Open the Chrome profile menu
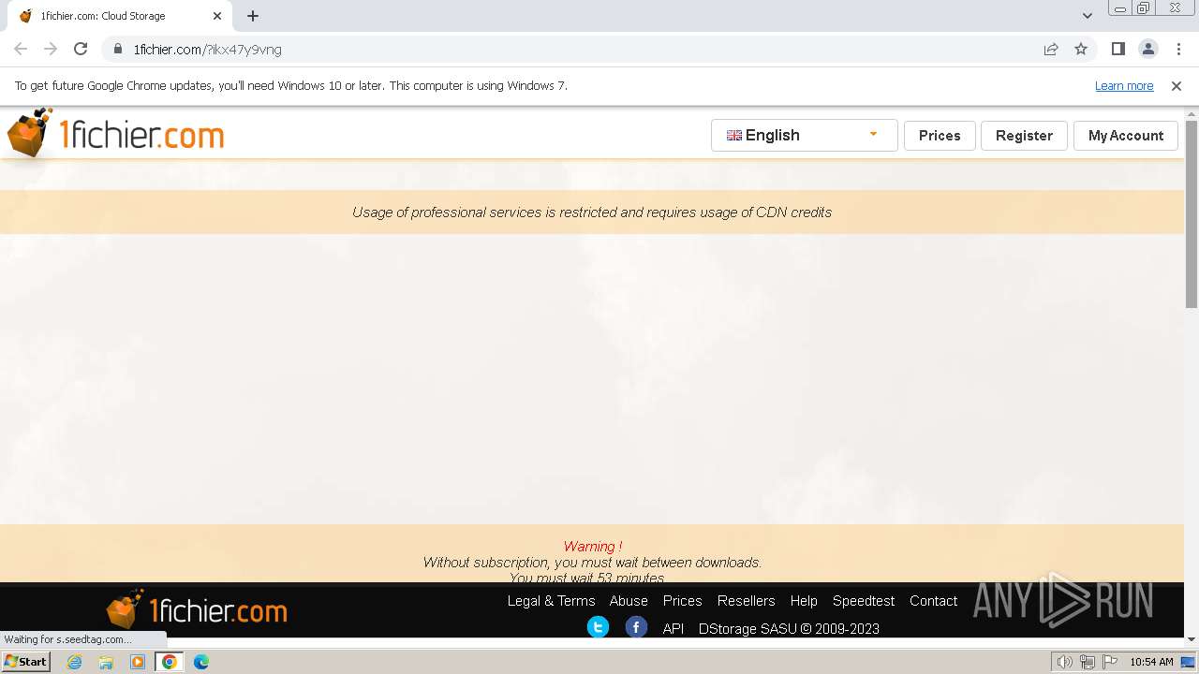This screenshot has height=674, width=1199. [x=1147, y=49]
